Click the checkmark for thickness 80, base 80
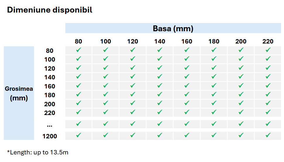Screen dimensions: 284x162 pos(78,50)
